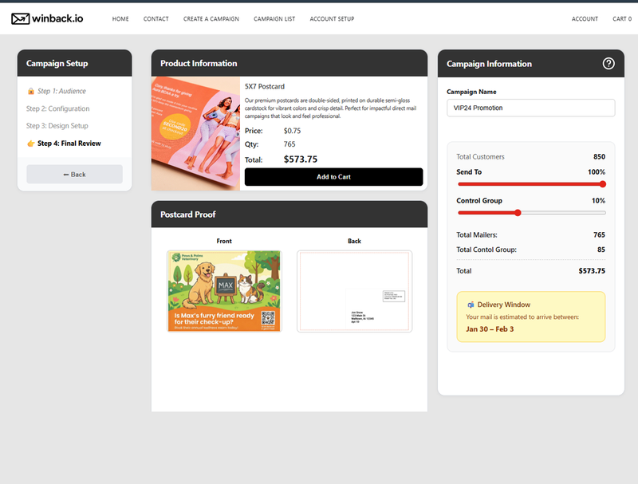This screenshot has width=638, height=484.
Task: Open the help question mark icon
Action: click(x=609, y=64)
